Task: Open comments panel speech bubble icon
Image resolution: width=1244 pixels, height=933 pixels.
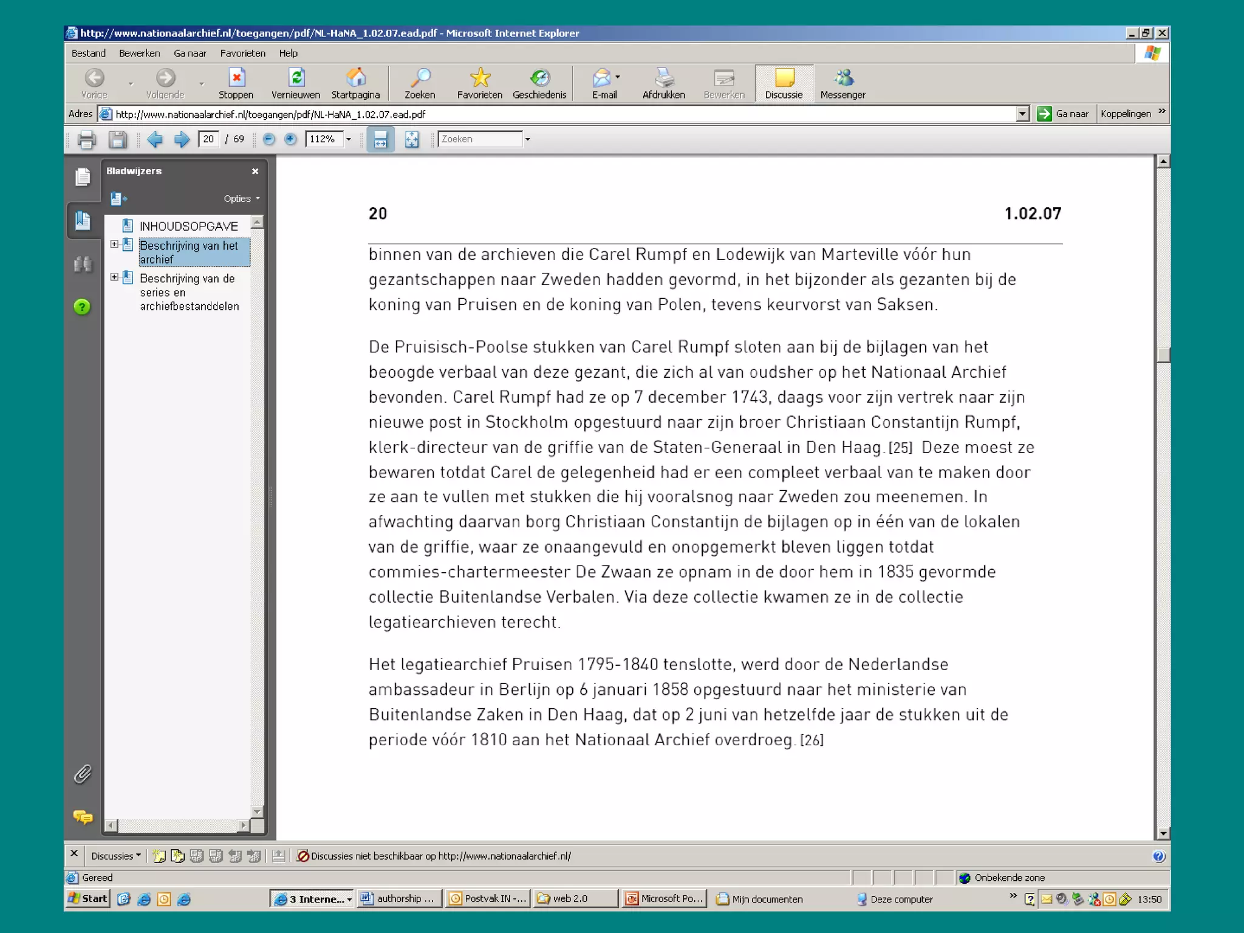Action: coord(83,817)
